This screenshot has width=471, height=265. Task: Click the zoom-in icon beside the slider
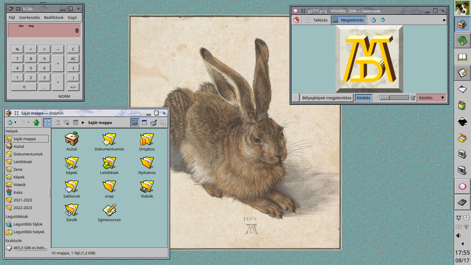pyautogui.click(x=413, y=98)
